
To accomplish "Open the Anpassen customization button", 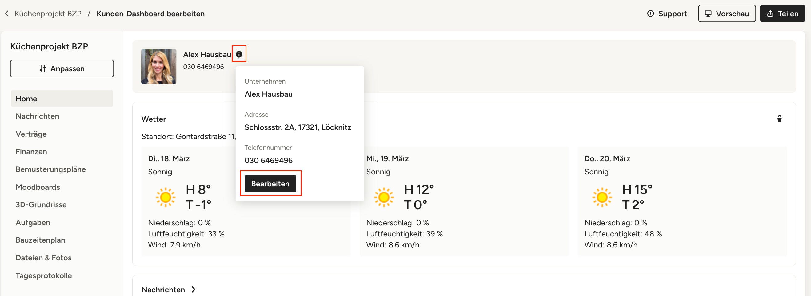I will point(62,68).
